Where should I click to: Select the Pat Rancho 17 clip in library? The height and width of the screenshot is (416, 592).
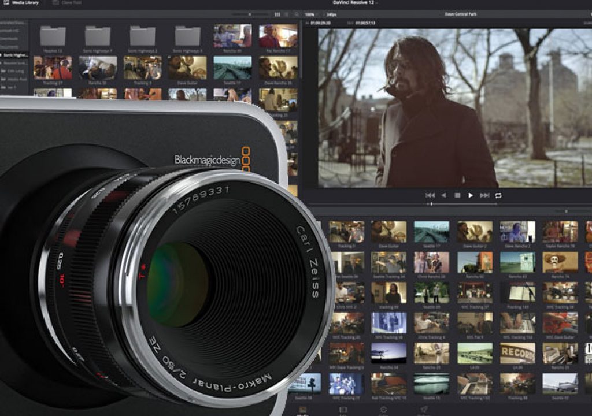[278, 38]
